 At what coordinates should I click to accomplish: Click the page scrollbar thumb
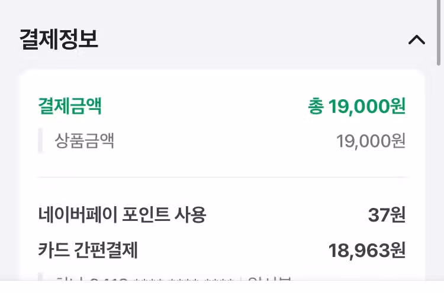point(439,32)
